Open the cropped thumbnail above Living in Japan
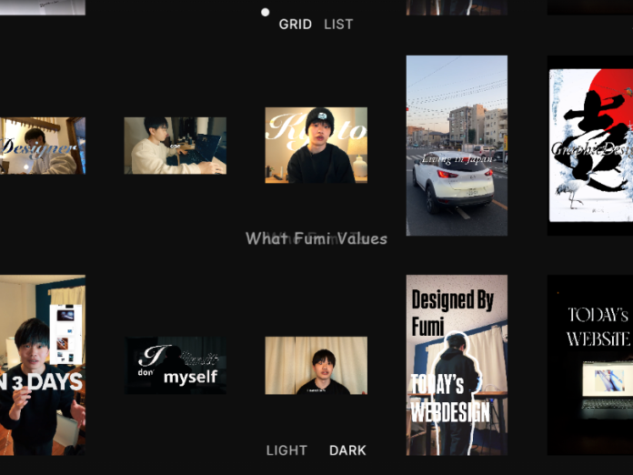 pyautogui.click(x=457, y=6)
